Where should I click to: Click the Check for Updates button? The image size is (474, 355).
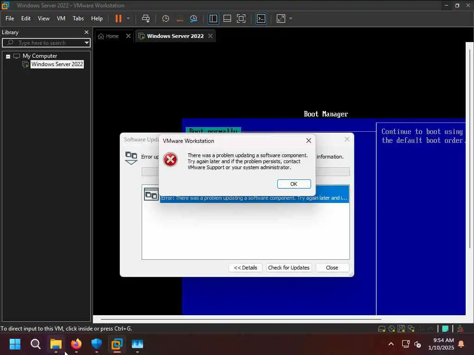click(x=289, y=268)
